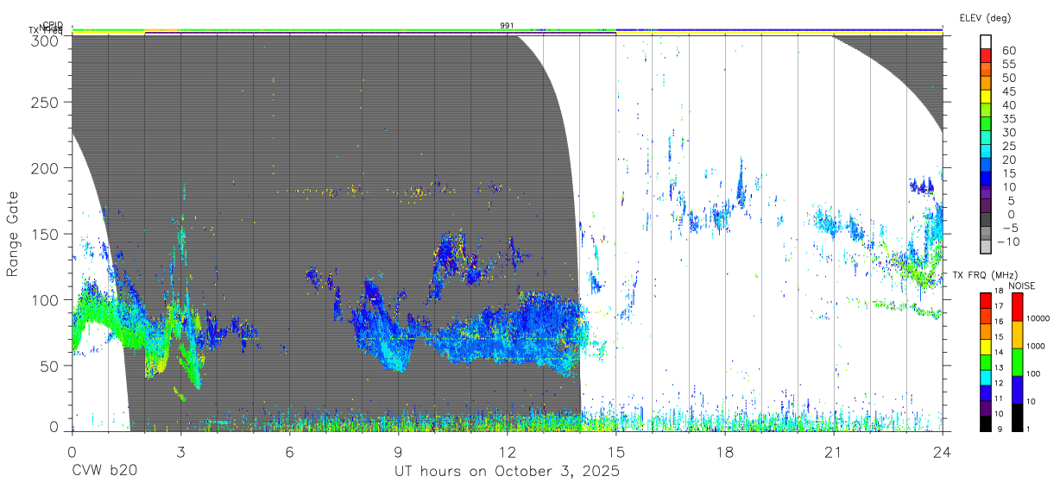Pick the orange 45–50 ELEV color segment
The height and width of the screenshot is (489, 1060).
(x=987, y=85)
